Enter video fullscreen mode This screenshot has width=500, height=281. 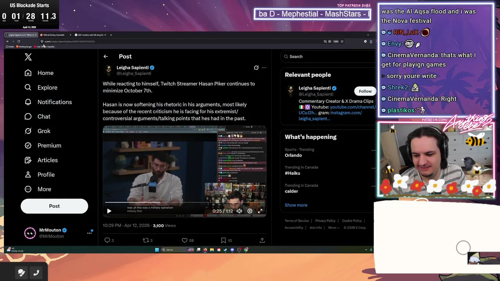coord(260,211)
